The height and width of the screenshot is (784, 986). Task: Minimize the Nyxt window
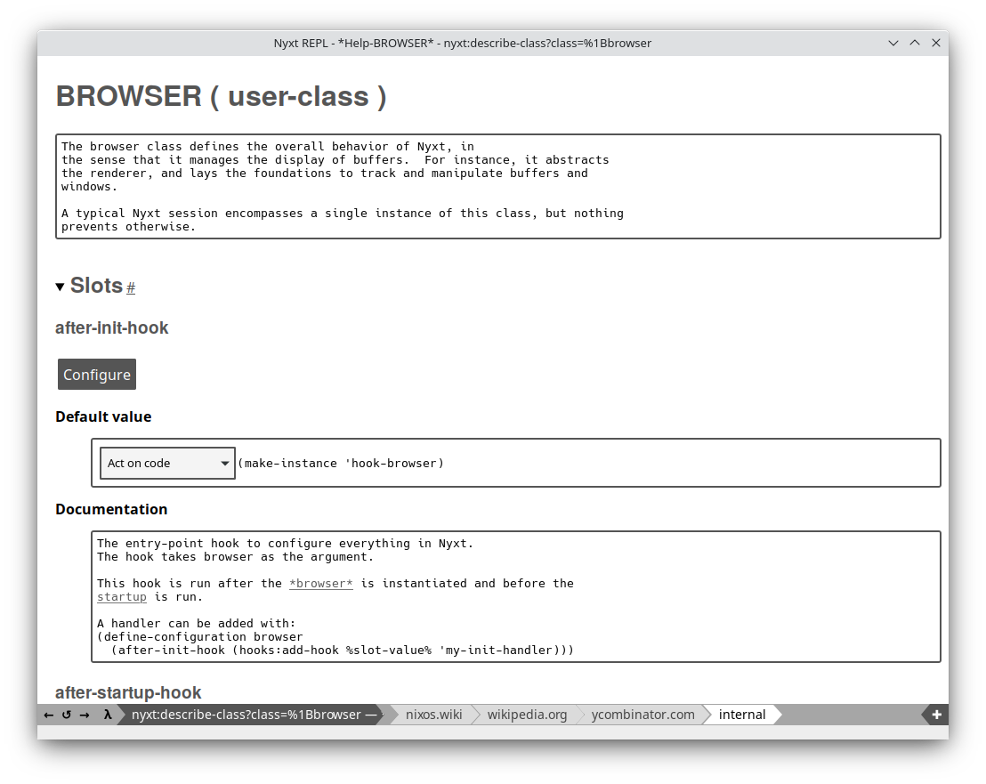coord(893,43)
